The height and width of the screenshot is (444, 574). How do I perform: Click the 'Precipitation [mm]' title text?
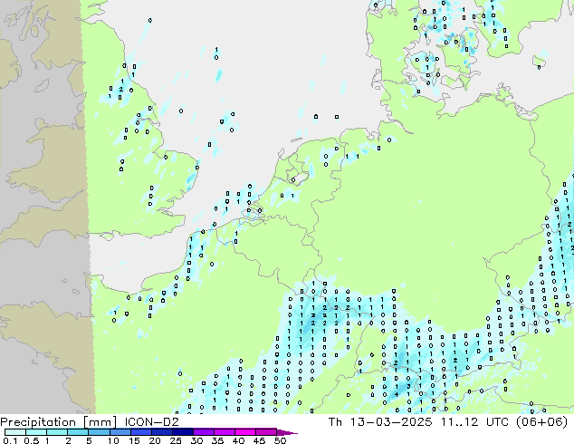point(58,422)
